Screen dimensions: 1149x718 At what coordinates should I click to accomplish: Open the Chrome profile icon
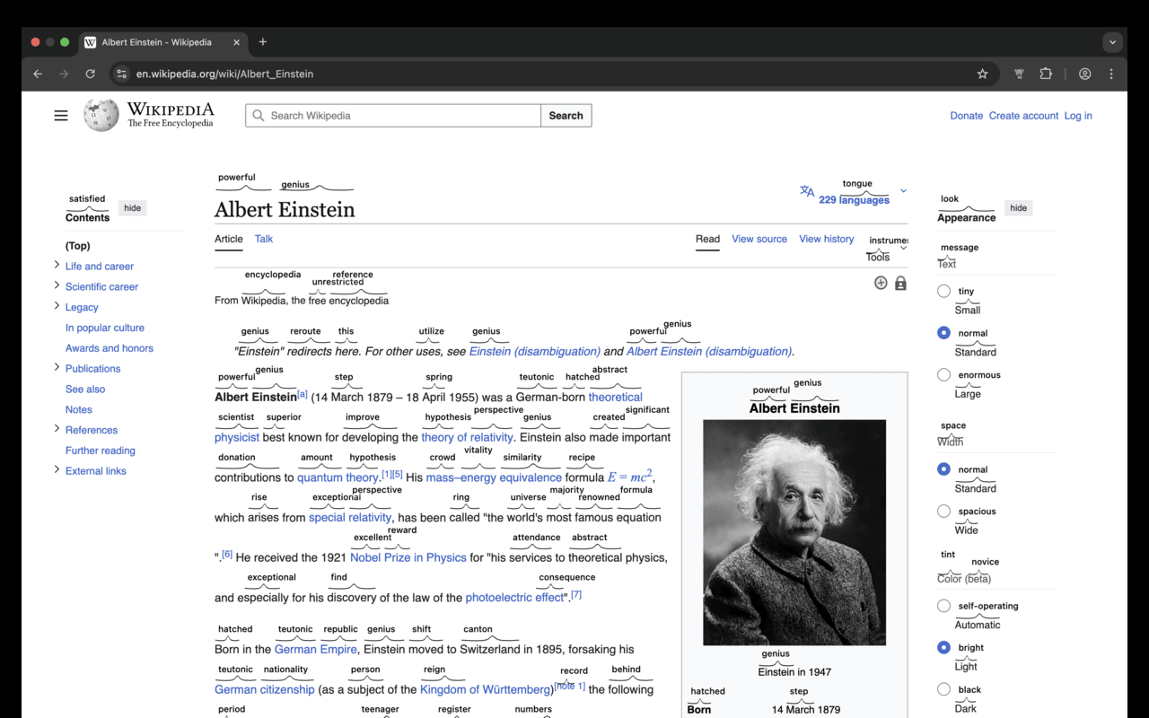(1085, 74)
